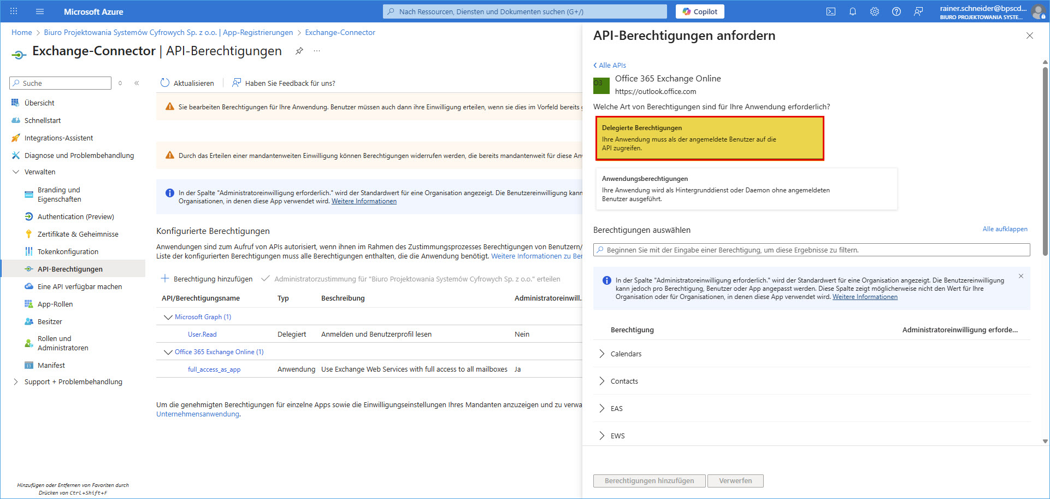Open the portal hamburger menu

coord(39,11)
